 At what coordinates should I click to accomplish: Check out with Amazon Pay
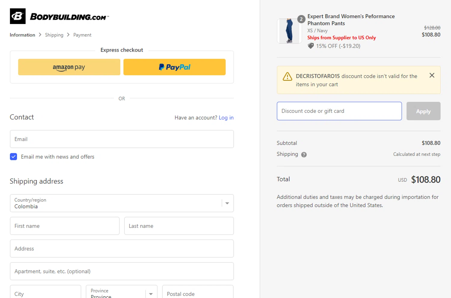(x=69, y=67)
